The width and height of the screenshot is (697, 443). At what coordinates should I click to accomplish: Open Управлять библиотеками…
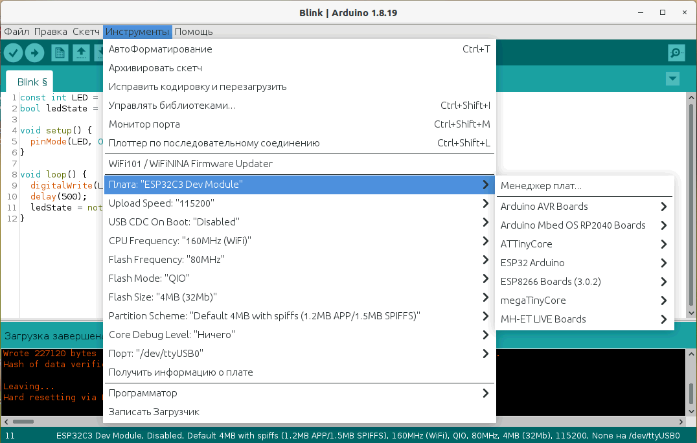click(300, 106)
